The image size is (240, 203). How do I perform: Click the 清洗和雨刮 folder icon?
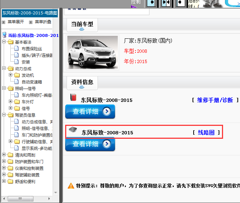click(10, 155)
